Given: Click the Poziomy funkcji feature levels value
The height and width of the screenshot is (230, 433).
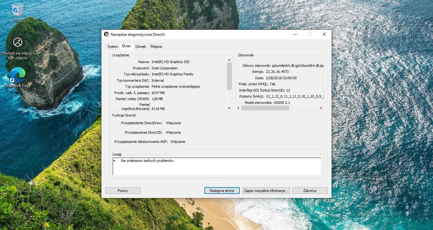Looking at the screenshot, I should [x=295, y=96].
